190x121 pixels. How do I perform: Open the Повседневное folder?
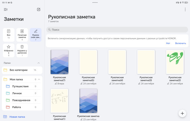22,100
